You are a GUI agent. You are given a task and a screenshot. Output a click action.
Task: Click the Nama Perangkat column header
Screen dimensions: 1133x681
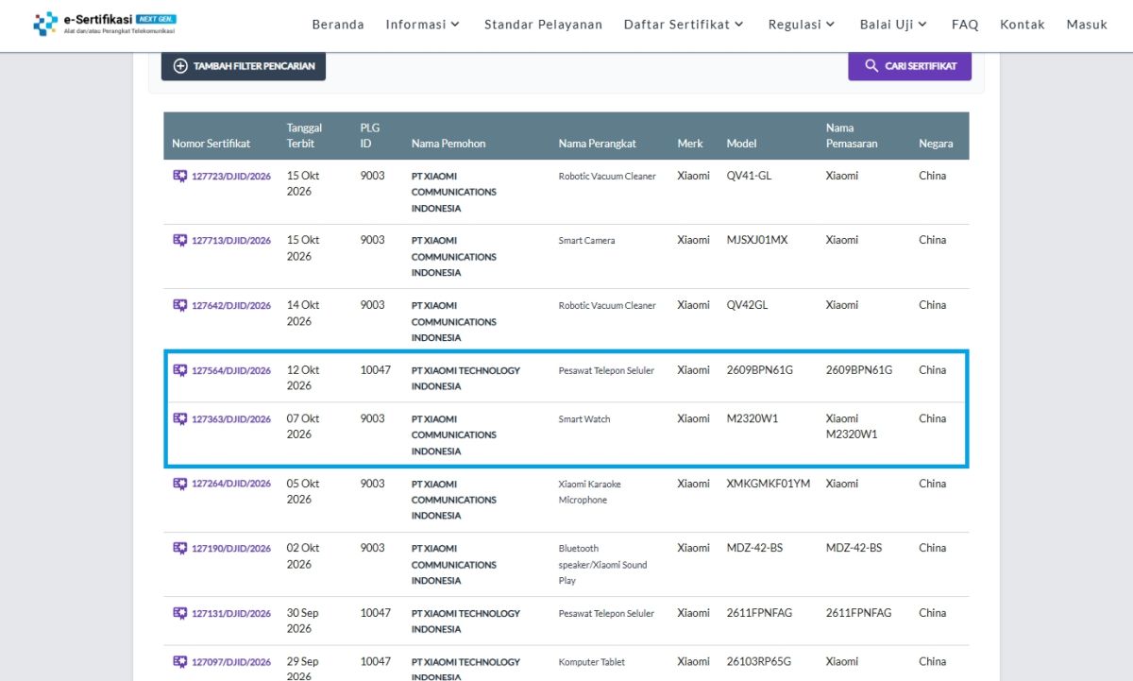click(x=598, y=144)
